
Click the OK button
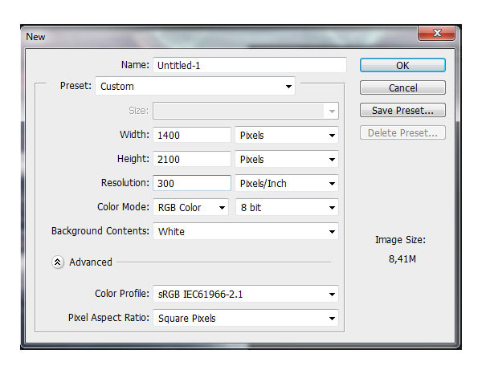point(402,65)
